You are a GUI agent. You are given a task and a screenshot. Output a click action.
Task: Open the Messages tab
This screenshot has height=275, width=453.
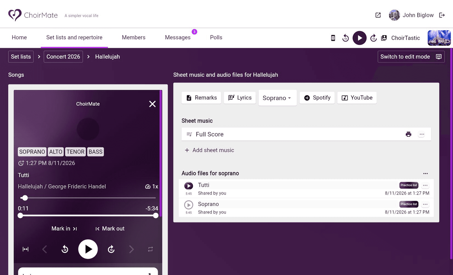(x=178, y=38)
